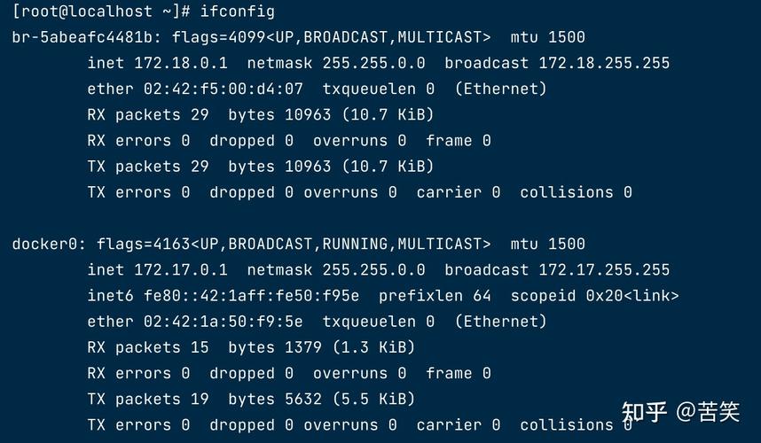Click the 知乎 watermark logo
The image size is (761, 443).
point(645,412)
